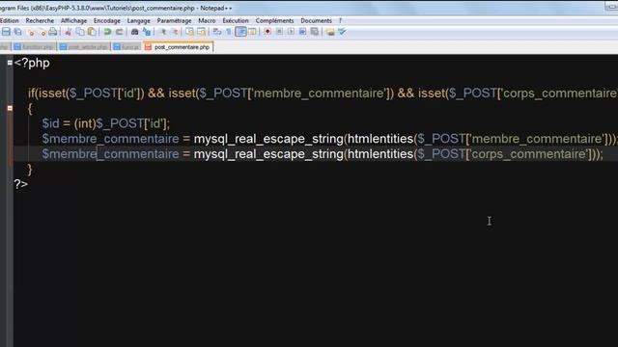The height and width of the screenshot is (347, 618).
Task: Click the Zoom In toolbar icon
Action: pos(163,32)
